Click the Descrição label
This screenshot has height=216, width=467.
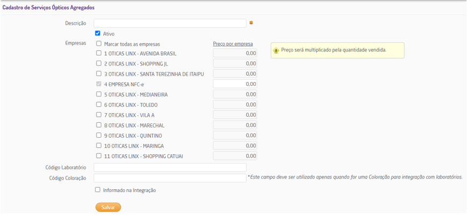[x=76, y=23]
